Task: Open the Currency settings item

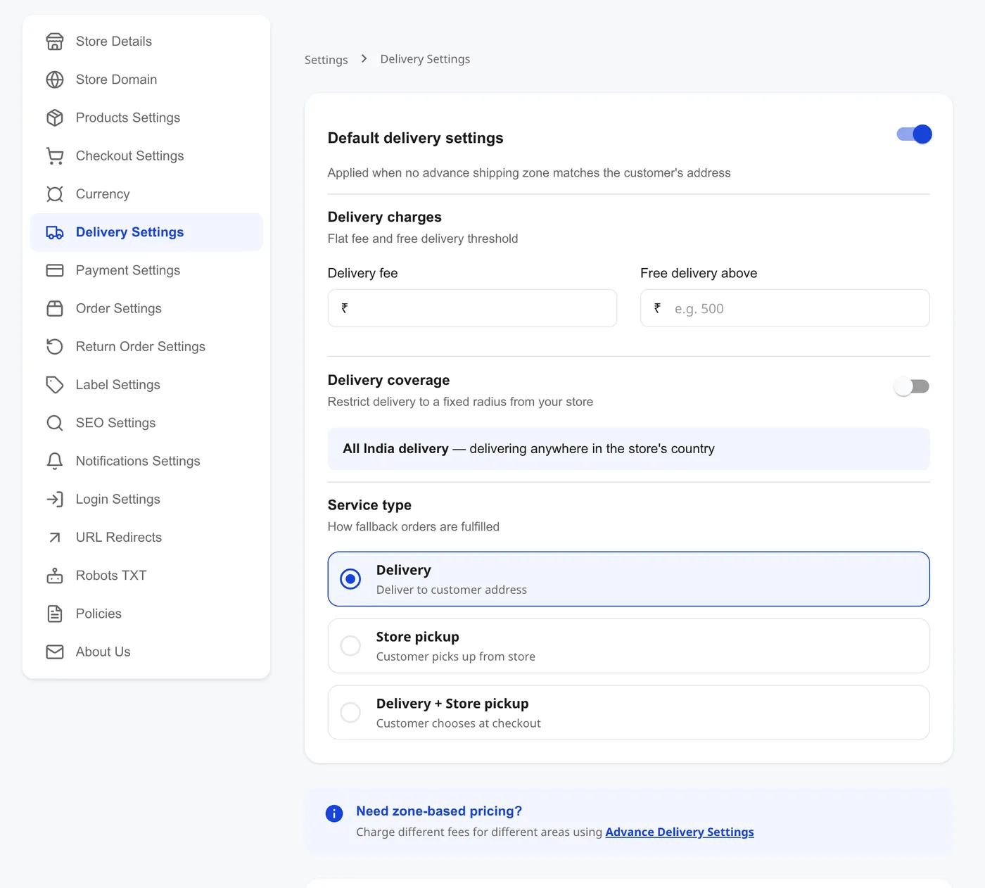Action: [146, 194]
